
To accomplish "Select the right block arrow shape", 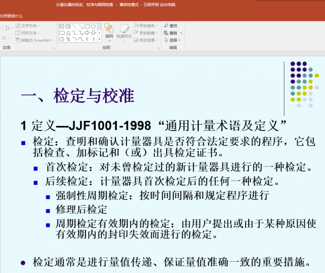I will coord(87,32).
